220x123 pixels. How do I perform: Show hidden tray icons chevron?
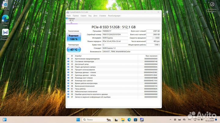(x=170, y=120)
